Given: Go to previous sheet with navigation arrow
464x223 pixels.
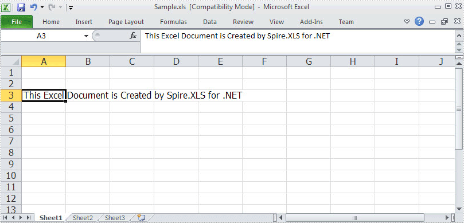Looking at the screenshot, I should click(13, 218).
